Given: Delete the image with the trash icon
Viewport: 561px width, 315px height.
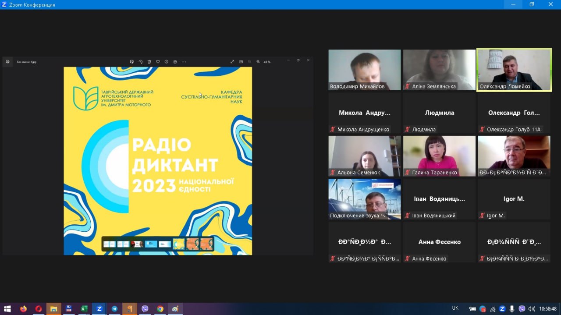Looking at the screenshot, I should (149, 62).
